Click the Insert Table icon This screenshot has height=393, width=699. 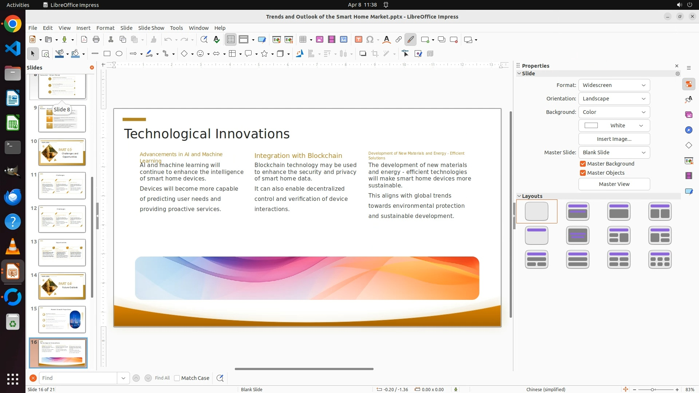tap(303, 40)
